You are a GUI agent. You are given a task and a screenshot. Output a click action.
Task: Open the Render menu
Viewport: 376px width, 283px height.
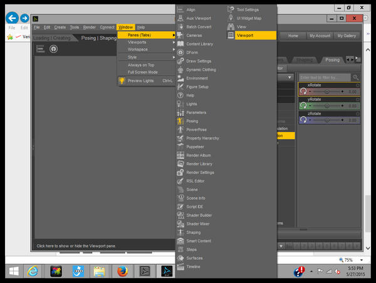(89, 28)
